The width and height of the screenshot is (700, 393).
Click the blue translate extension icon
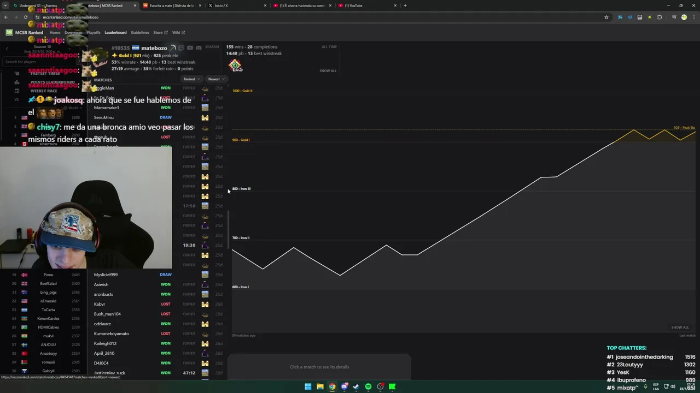[x=620, y=17]
